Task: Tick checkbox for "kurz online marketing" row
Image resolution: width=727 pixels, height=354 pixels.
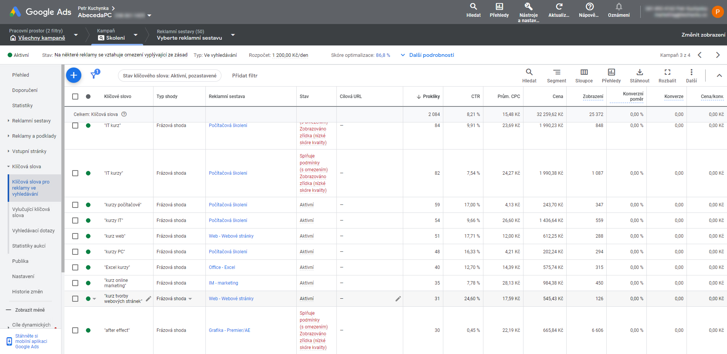Action: tap(75, 283)
